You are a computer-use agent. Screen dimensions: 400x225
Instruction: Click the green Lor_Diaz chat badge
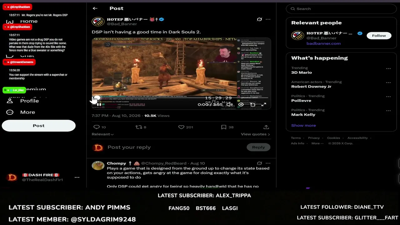pyautogui.click(x=14, y=90)
